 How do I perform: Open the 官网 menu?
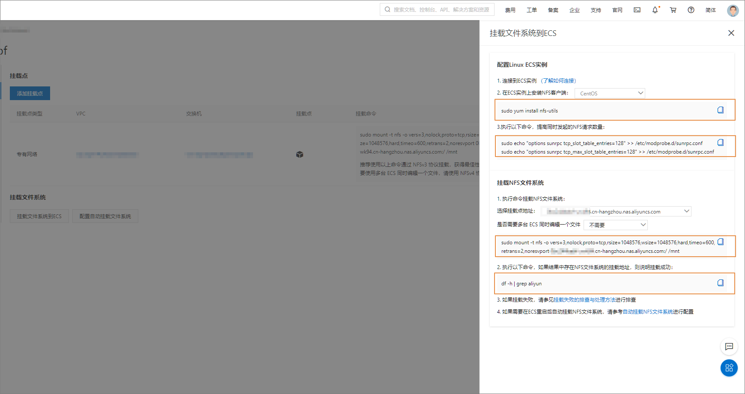[617, 10]
